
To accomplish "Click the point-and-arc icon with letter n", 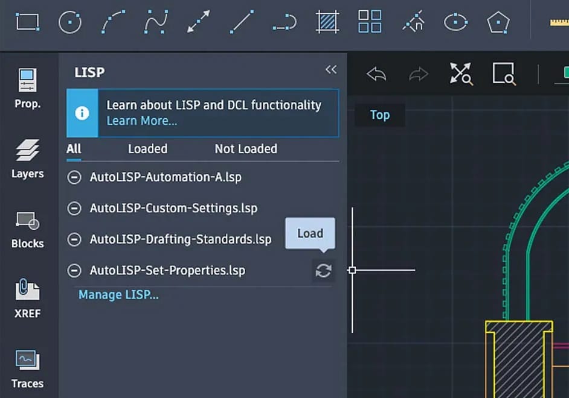I will click(413, 22).
